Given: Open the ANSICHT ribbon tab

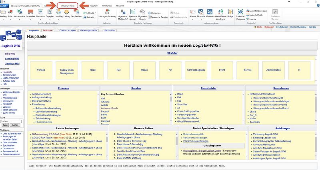Looking at the screenshot, I should click(x=120, y=6).
